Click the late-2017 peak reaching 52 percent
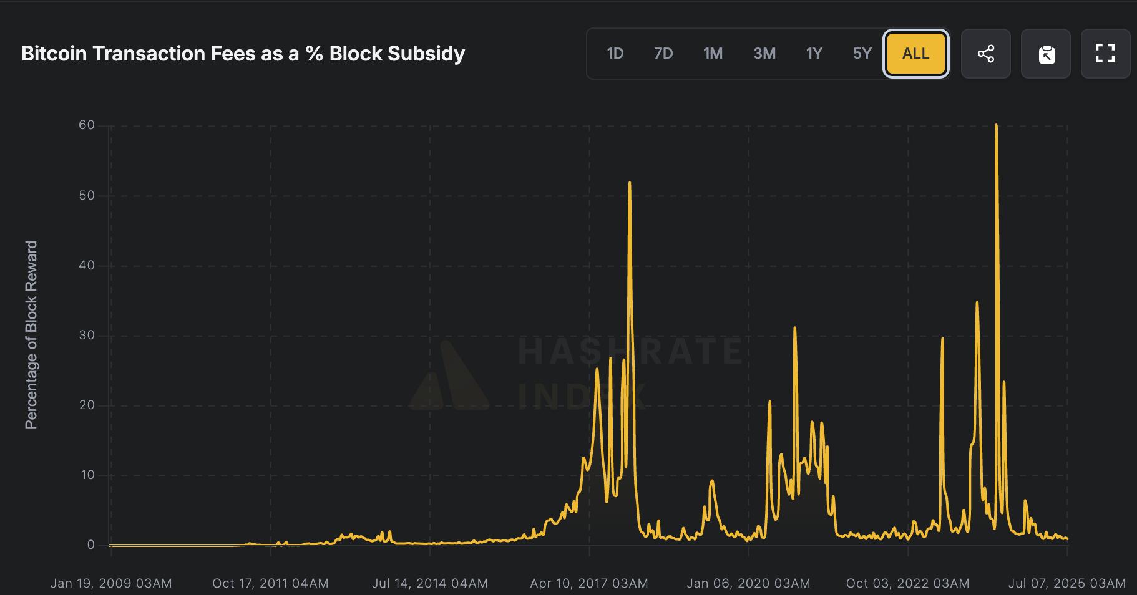The height and width of the screenshot is (595, 1137). (630, 183)
